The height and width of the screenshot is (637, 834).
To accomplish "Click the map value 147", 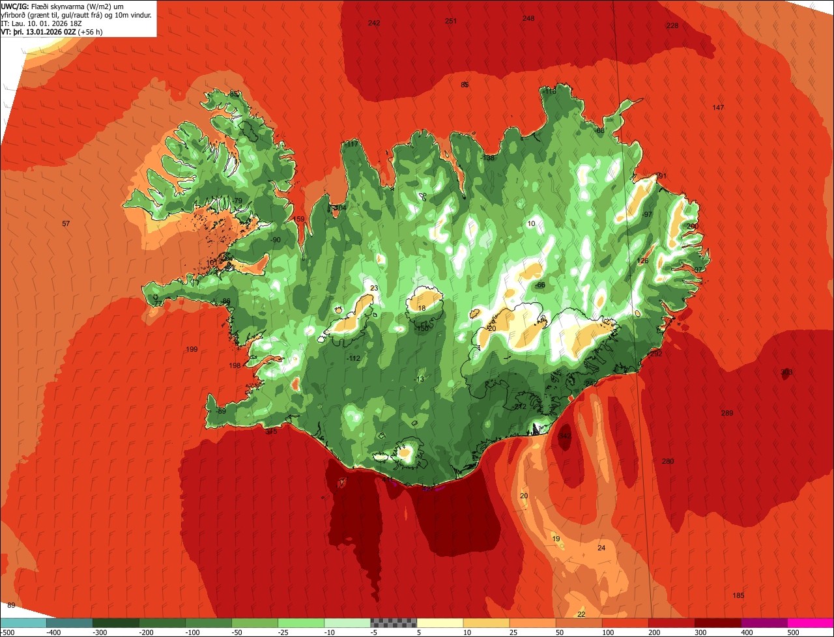I will [x=718, y=107].
